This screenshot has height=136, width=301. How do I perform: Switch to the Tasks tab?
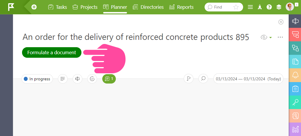[x=58, y=7]
